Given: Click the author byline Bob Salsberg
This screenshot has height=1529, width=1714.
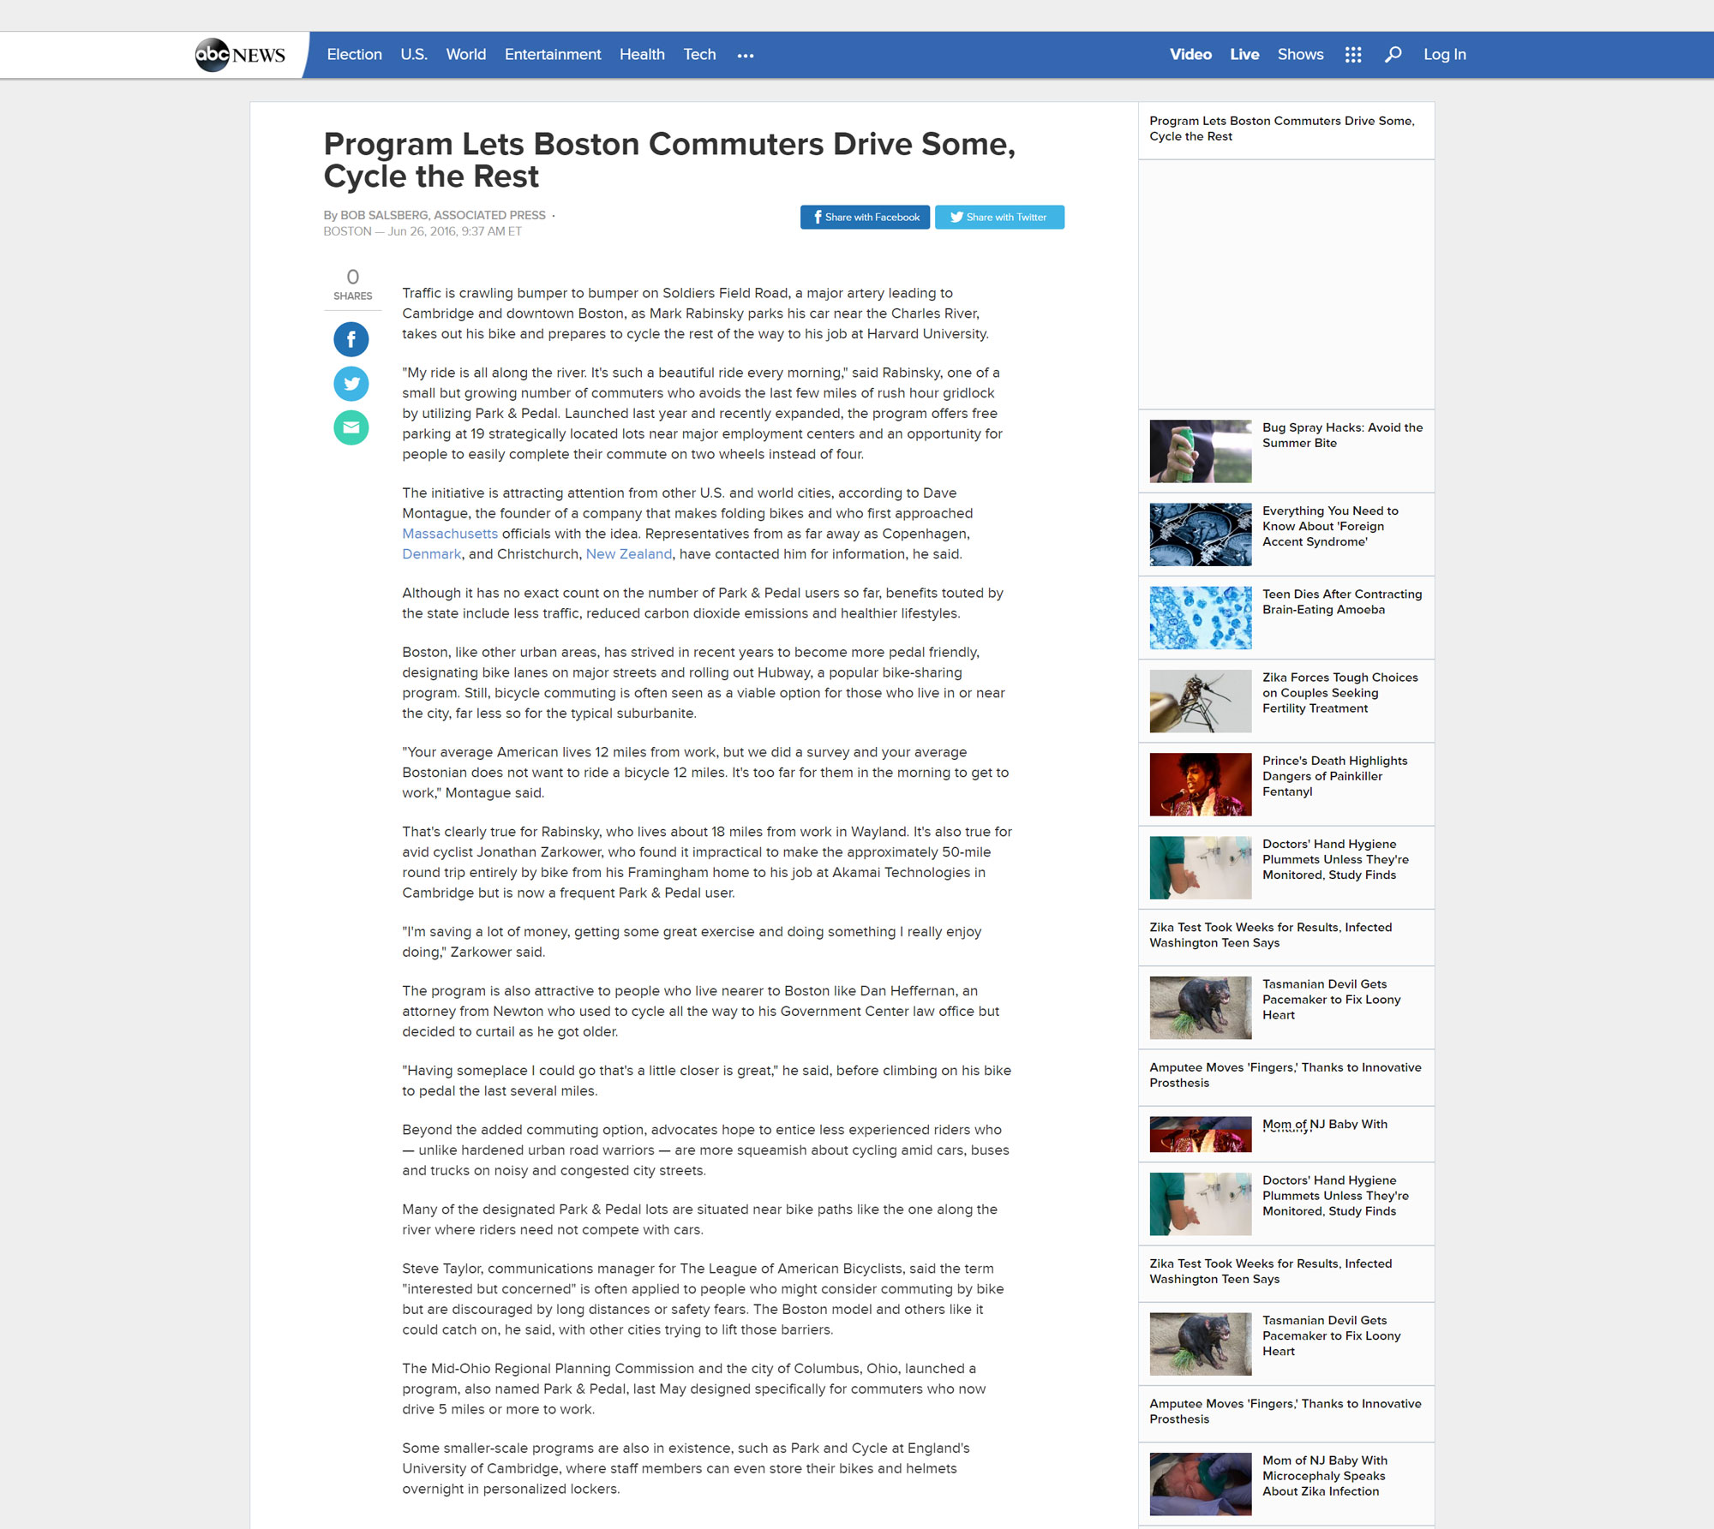Looking at the screenshot, I should [x=434, y=215].
